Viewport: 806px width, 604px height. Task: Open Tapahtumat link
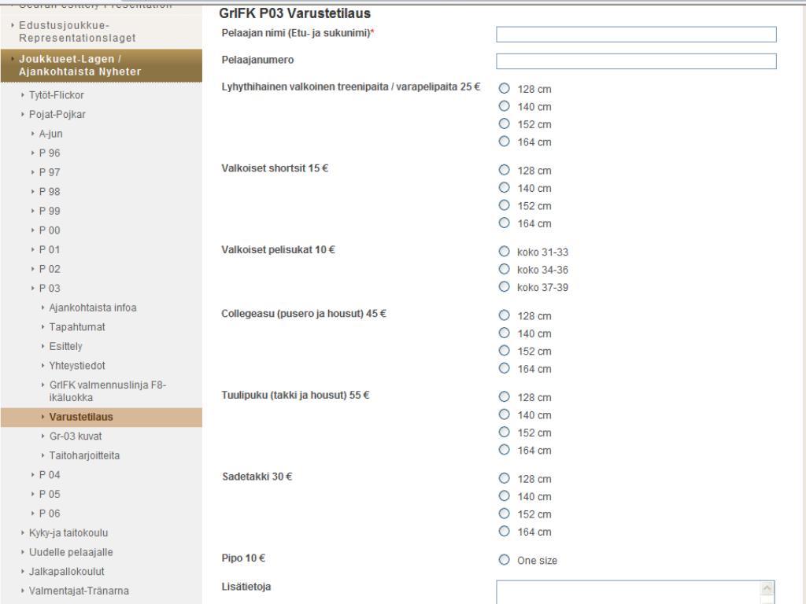77,327
